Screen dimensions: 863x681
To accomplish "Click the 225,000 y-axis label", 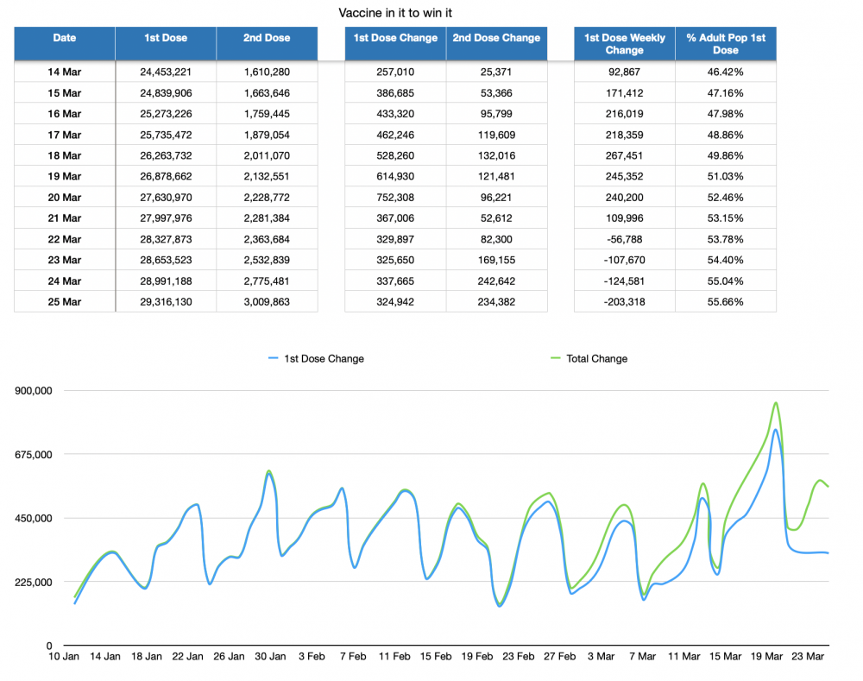I will (34, 582).
